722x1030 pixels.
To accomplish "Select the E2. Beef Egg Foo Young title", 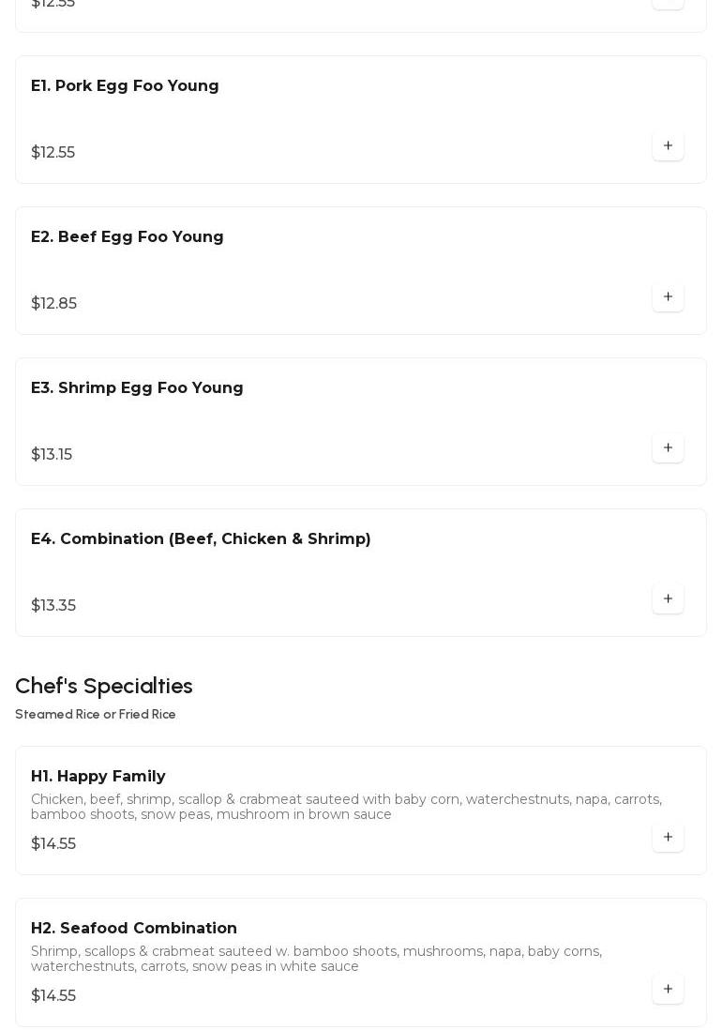I will coord(128,237).
